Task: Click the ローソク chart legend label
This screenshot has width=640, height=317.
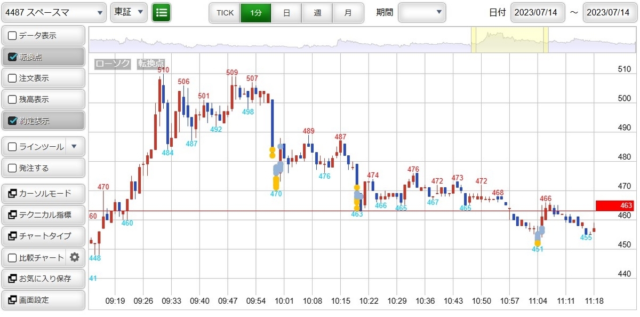Action: click(113, 64)
